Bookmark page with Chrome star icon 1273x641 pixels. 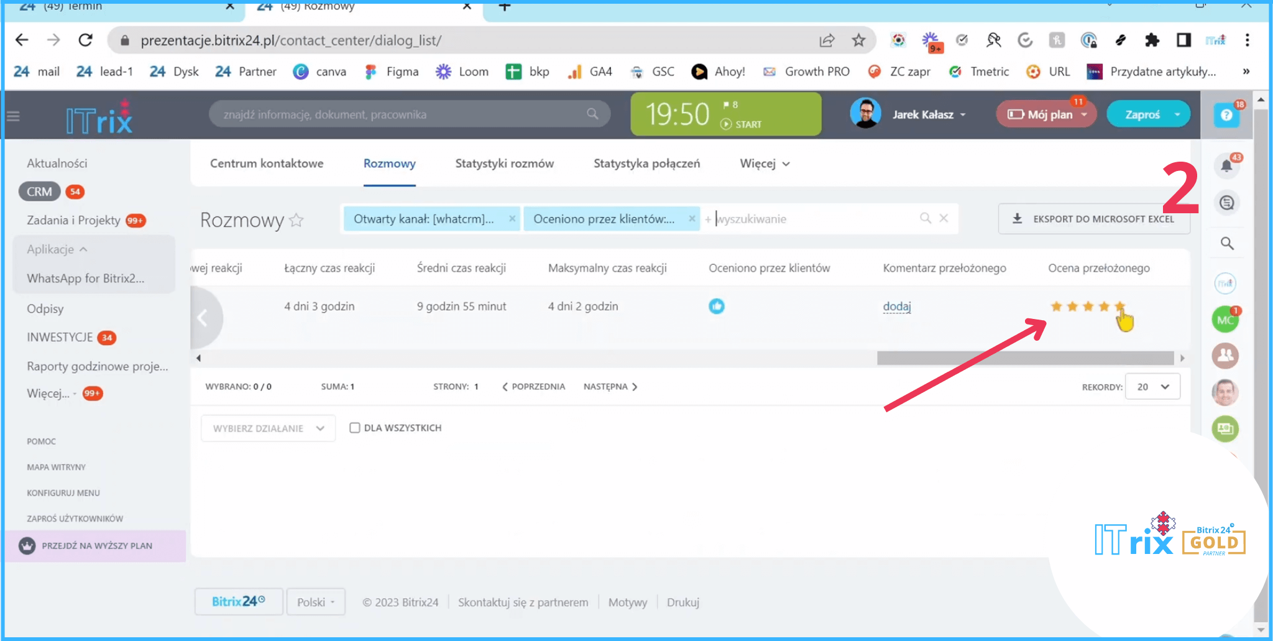(x=858, y=40)
